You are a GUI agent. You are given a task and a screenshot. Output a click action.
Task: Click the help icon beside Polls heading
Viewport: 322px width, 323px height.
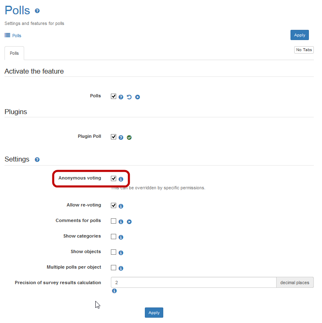point(37,11)
